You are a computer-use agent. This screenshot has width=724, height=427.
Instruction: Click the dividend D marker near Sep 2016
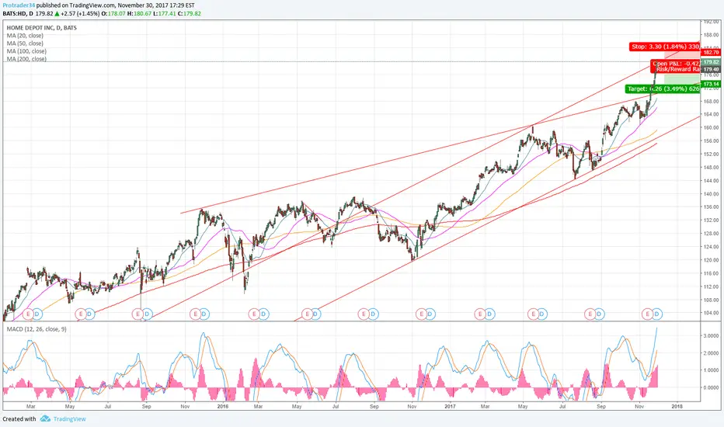tap(373, 314)
